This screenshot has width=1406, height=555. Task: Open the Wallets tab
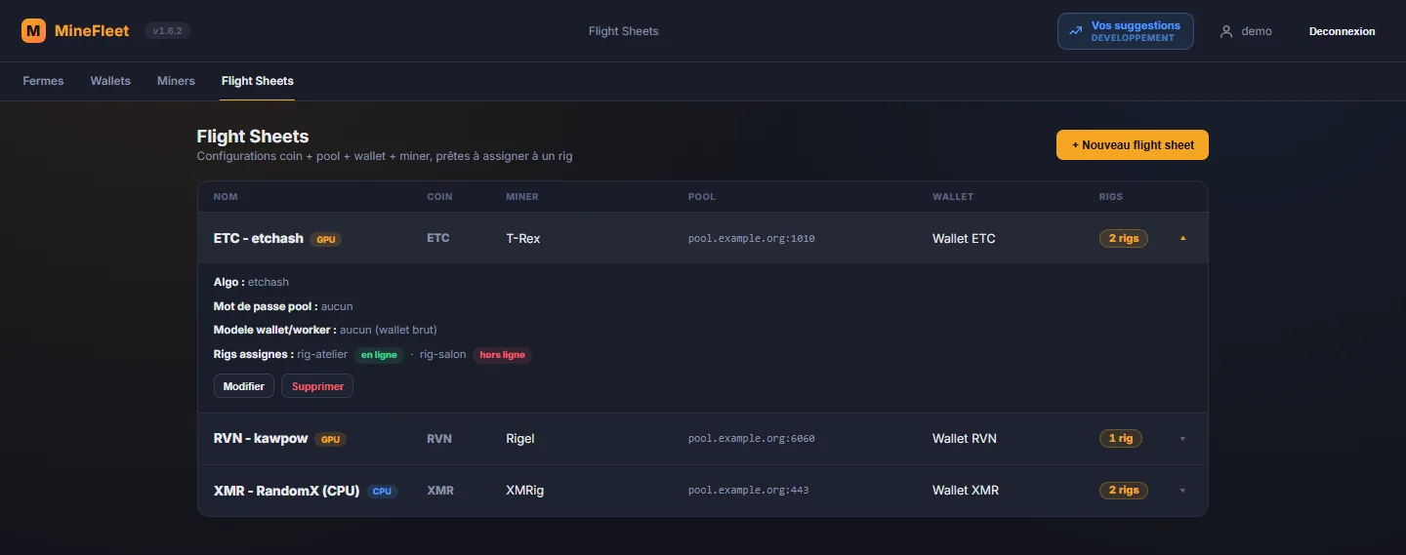110,81
